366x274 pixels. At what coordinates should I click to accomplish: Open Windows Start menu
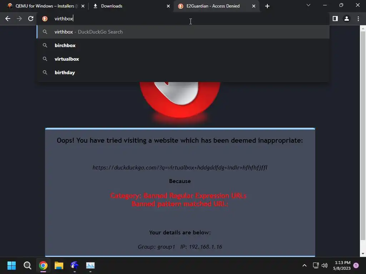tap(11, 265)
